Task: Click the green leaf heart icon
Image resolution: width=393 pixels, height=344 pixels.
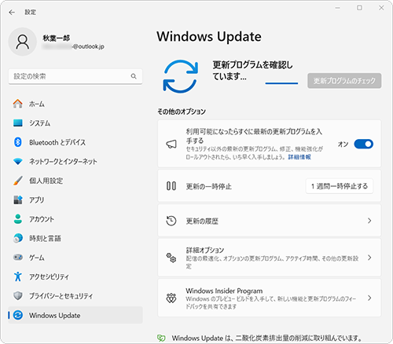Action: (x=161, y=338)
